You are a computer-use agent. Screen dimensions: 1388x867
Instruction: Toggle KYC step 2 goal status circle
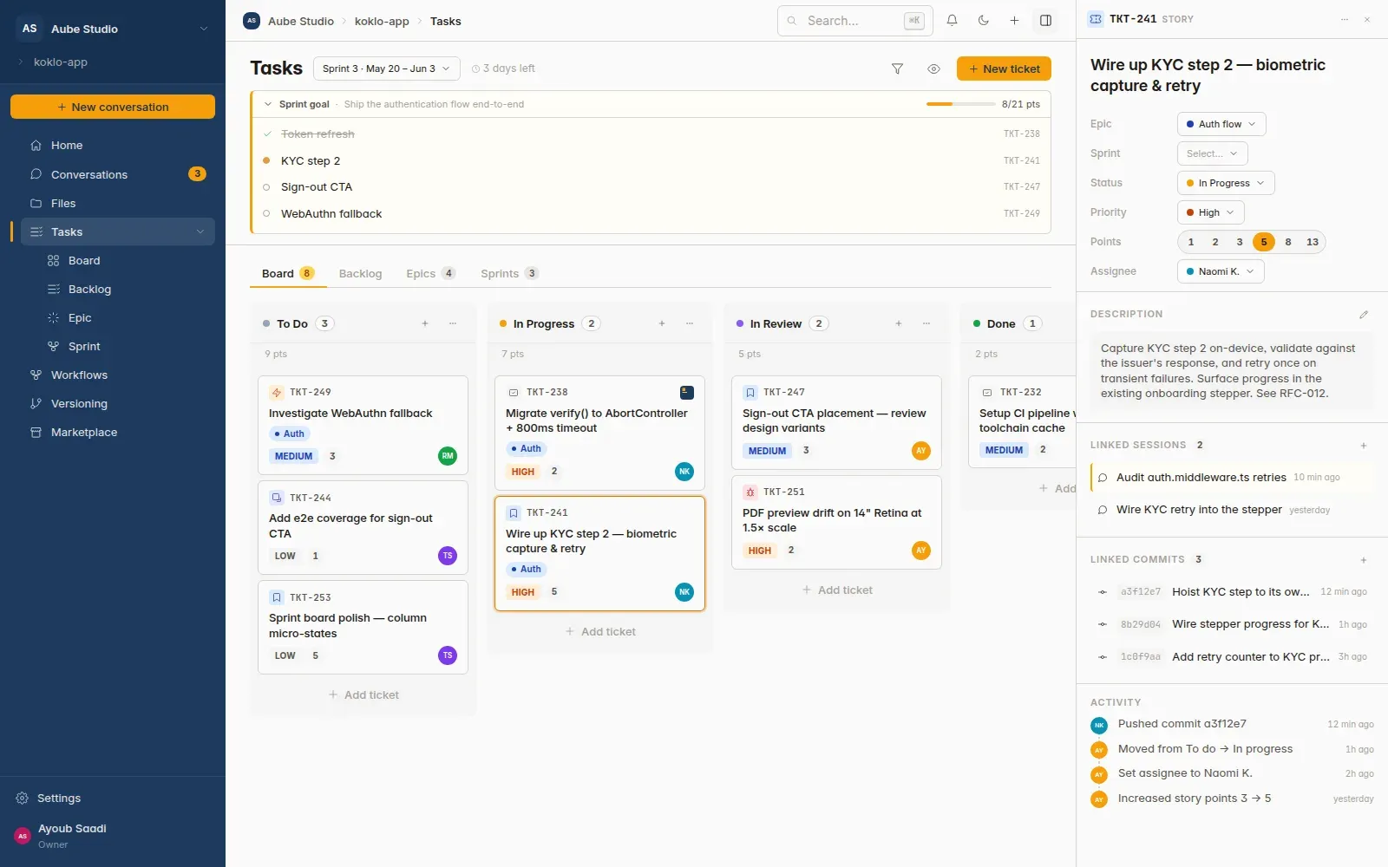coord(266,160)
